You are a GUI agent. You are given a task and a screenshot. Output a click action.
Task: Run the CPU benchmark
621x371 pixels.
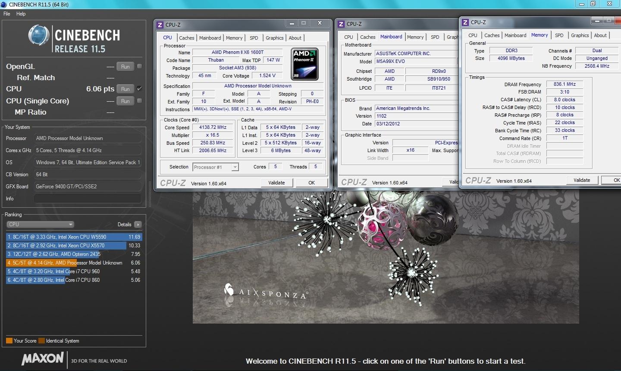pyautogui.click(x=125, y=89)
